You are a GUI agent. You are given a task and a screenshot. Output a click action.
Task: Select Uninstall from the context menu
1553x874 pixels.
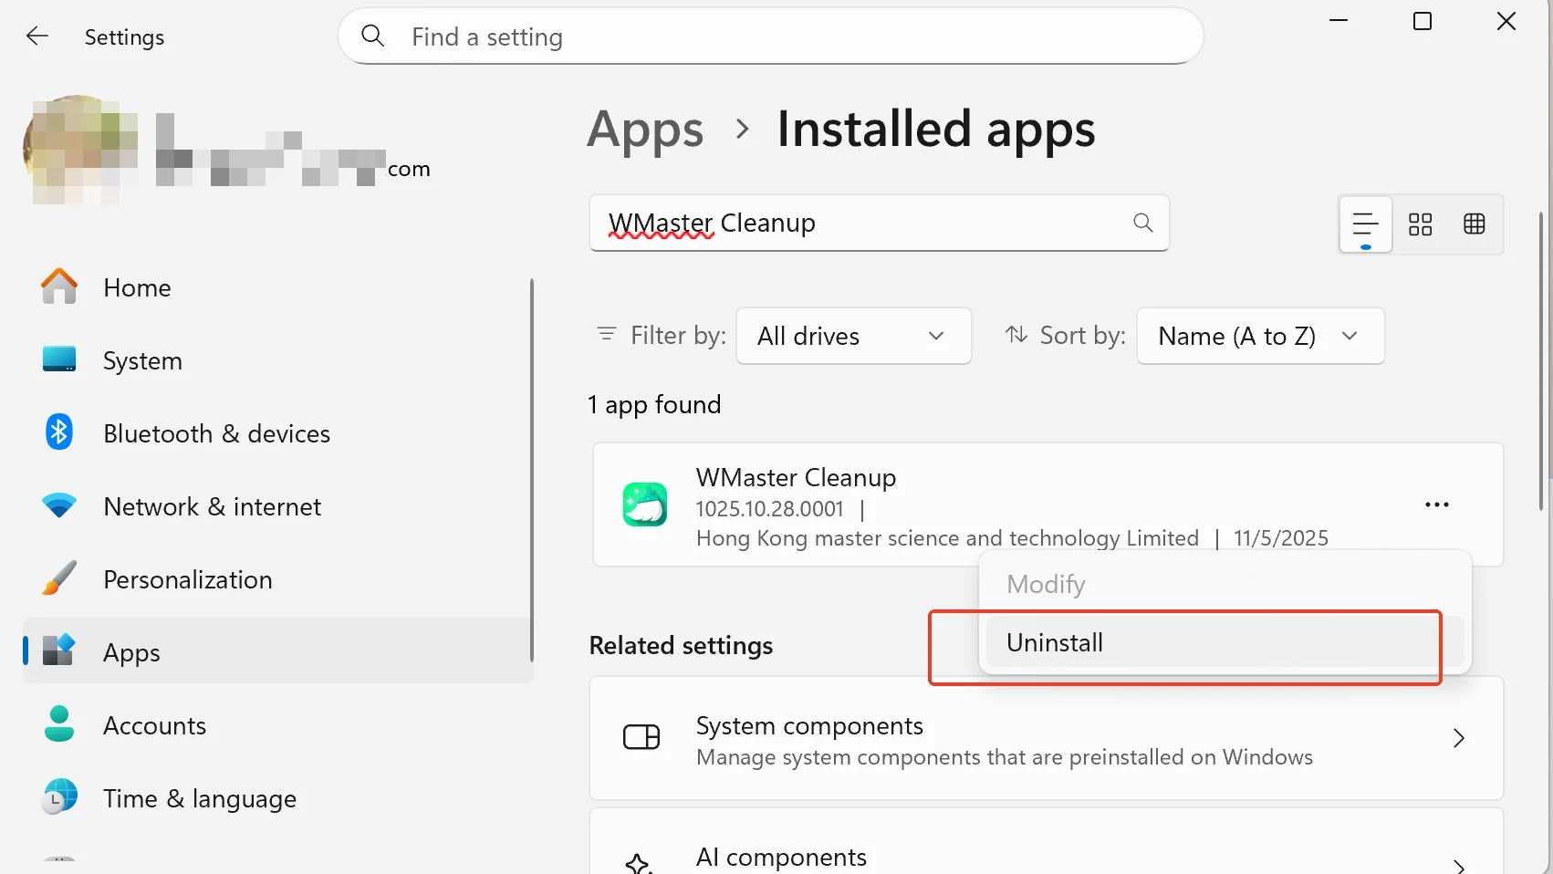1055,642
